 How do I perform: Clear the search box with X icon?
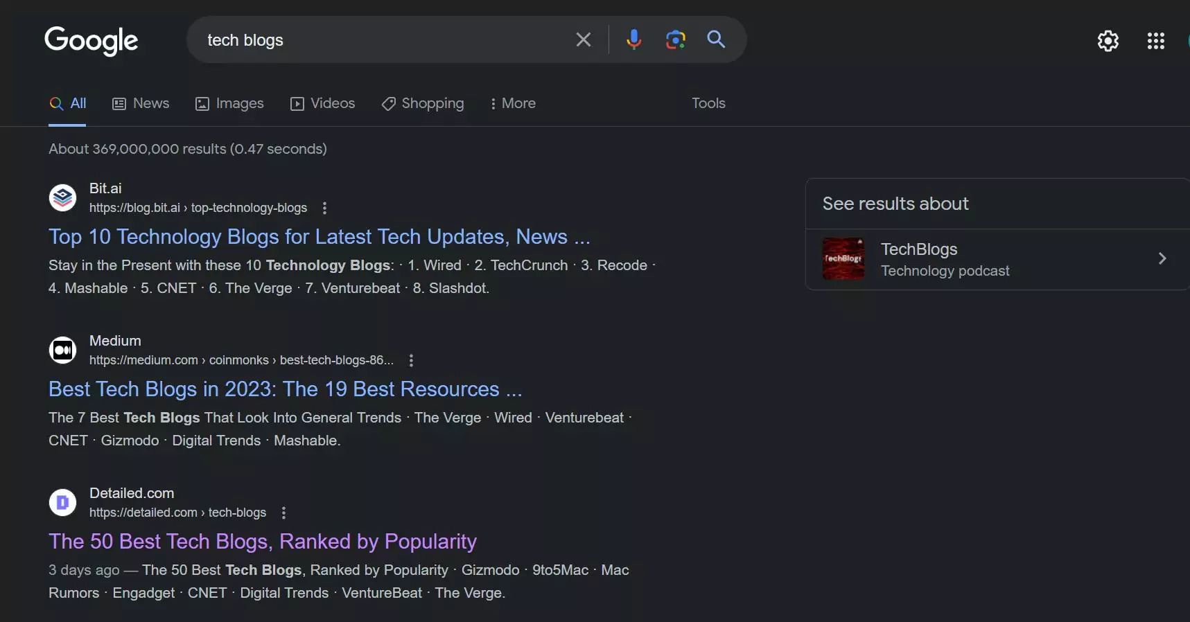pyautogui.click(x=584, y=39)
